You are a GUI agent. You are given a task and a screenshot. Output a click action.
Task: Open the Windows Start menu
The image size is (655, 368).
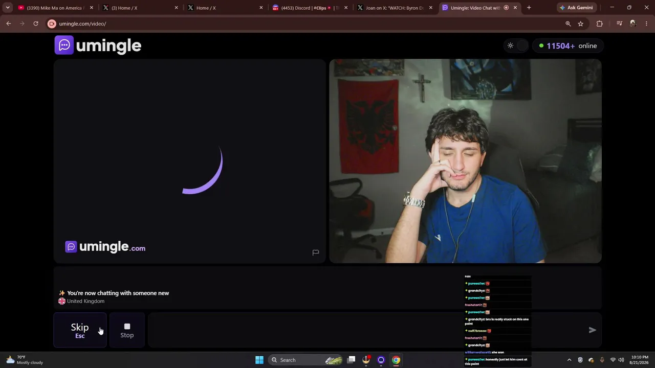[x=259, y=360]
